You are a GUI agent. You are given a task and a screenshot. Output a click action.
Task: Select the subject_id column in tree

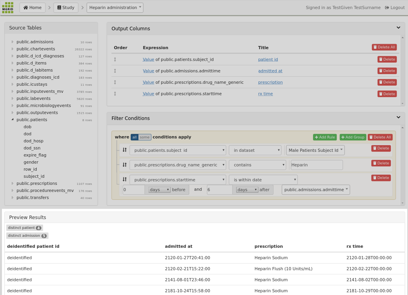34,176
